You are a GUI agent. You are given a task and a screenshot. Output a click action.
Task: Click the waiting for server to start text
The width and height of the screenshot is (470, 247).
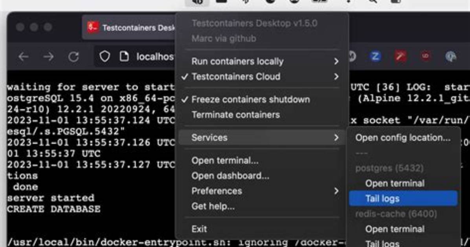click(90, 87)
